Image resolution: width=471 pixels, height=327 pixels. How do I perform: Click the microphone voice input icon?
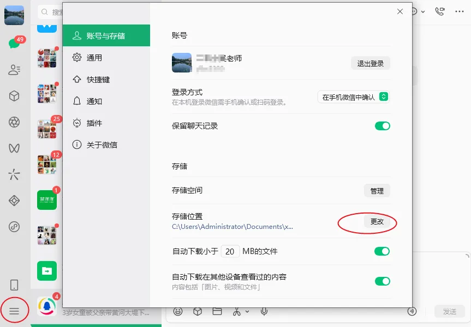pos(264,311)
